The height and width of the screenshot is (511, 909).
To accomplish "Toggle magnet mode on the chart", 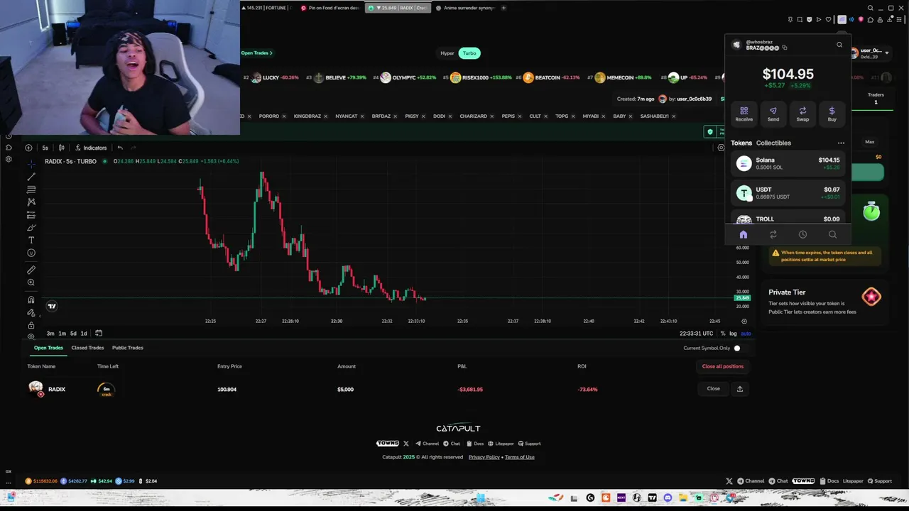I will click(31, 300).
